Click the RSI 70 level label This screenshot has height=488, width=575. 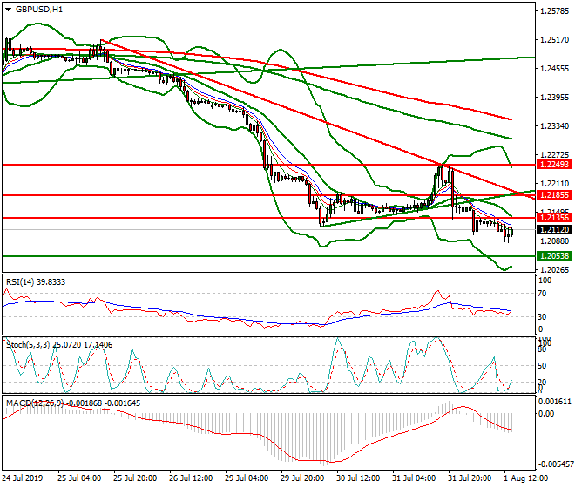point(542,294)
